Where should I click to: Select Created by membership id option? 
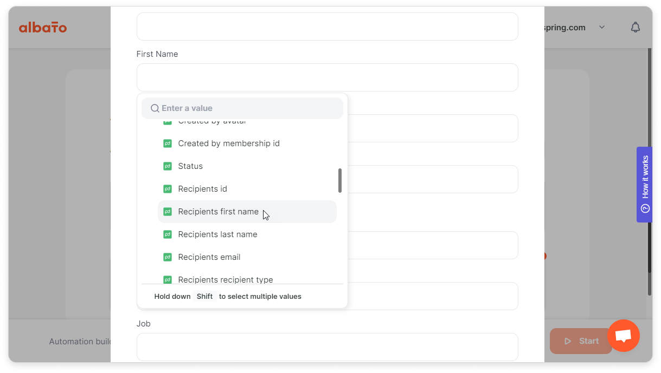coord(247,143)
